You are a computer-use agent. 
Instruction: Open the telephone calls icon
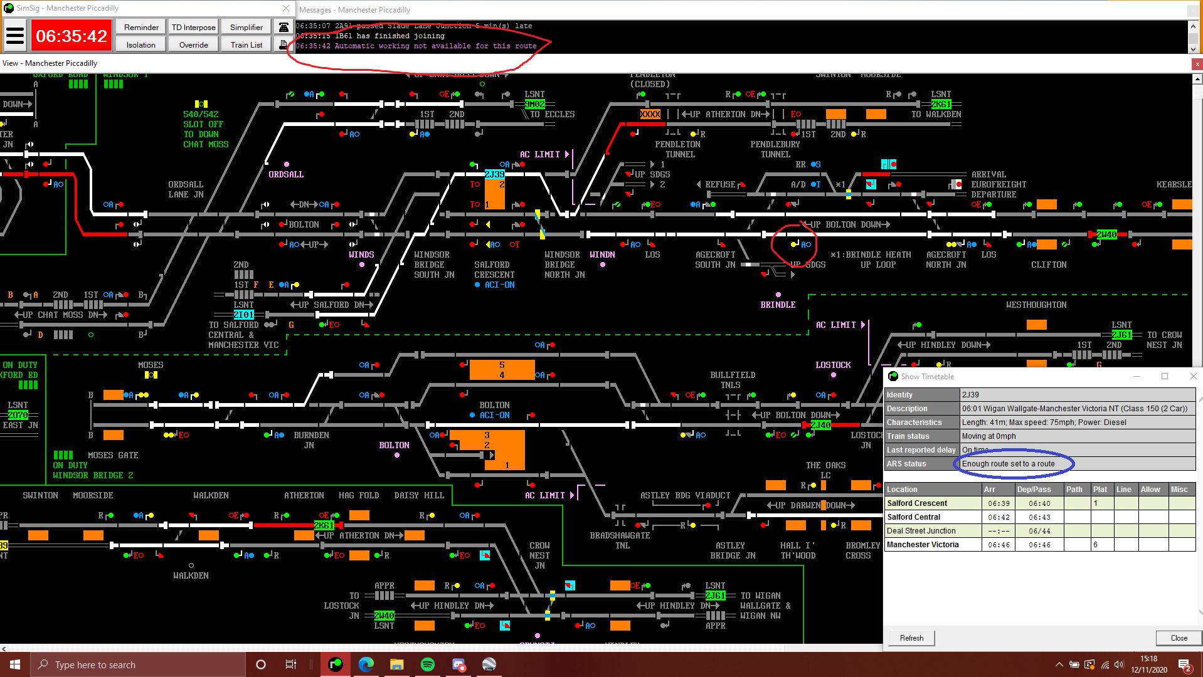pyautogui.click(x=284, y=27)
